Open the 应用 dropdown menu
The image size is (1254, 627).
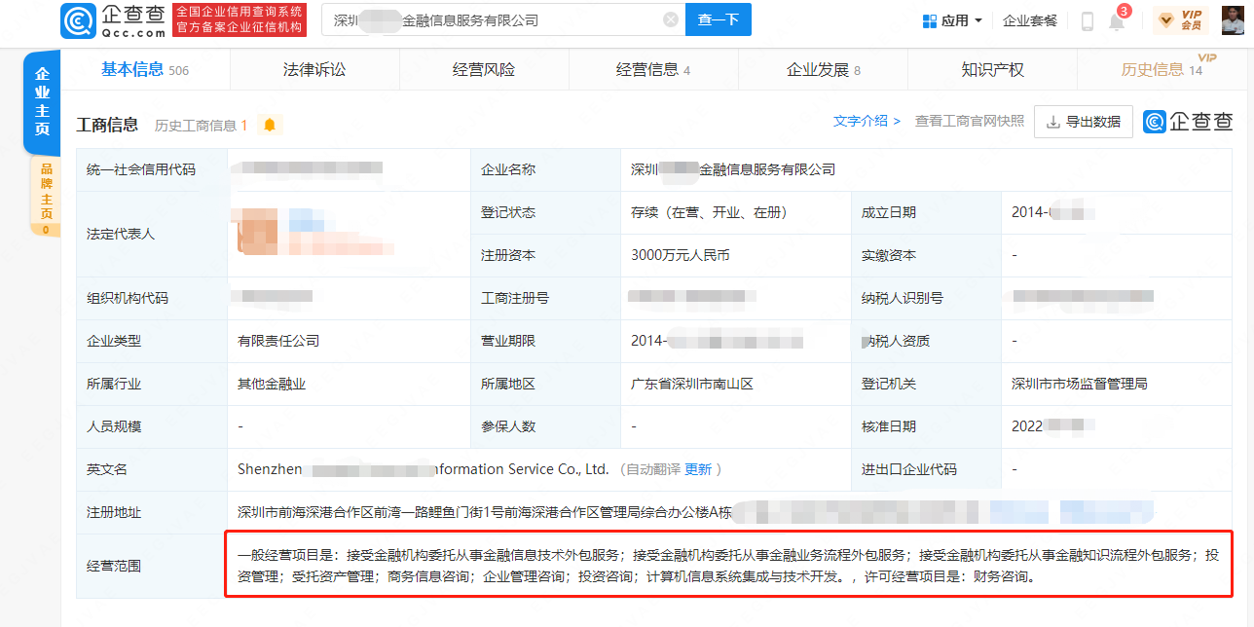click(951, 20)
